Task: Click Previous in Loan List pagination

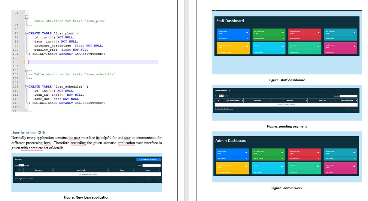Action: click(x=149, y=179)
